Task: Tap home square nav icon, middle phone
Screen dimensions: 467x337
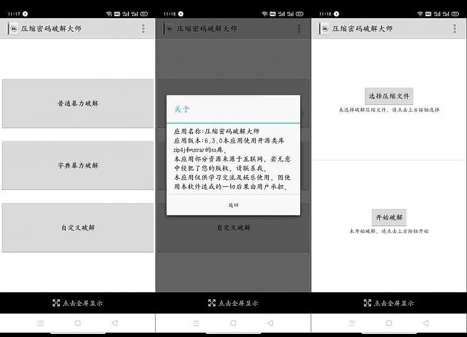Action: click(x=233, y=323)
